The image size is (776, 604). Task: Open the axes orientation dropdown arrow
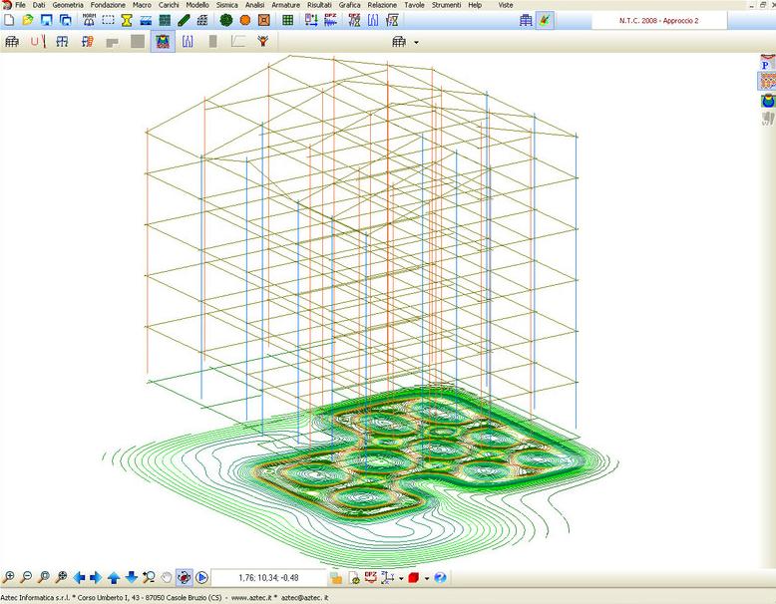pos(401,578)
